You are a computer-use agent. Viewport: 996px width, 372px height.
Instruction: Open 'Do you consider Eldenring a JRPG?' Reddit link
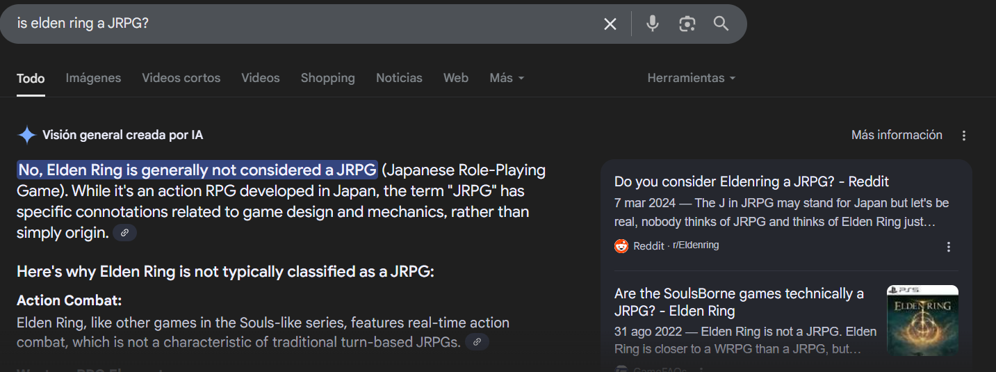(751, 181)
